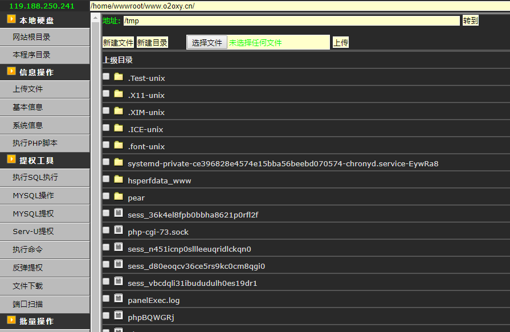Open the php-cgi-73.sock file name link
This screenshot has height=332, width=510.
(x=158, y=232)
